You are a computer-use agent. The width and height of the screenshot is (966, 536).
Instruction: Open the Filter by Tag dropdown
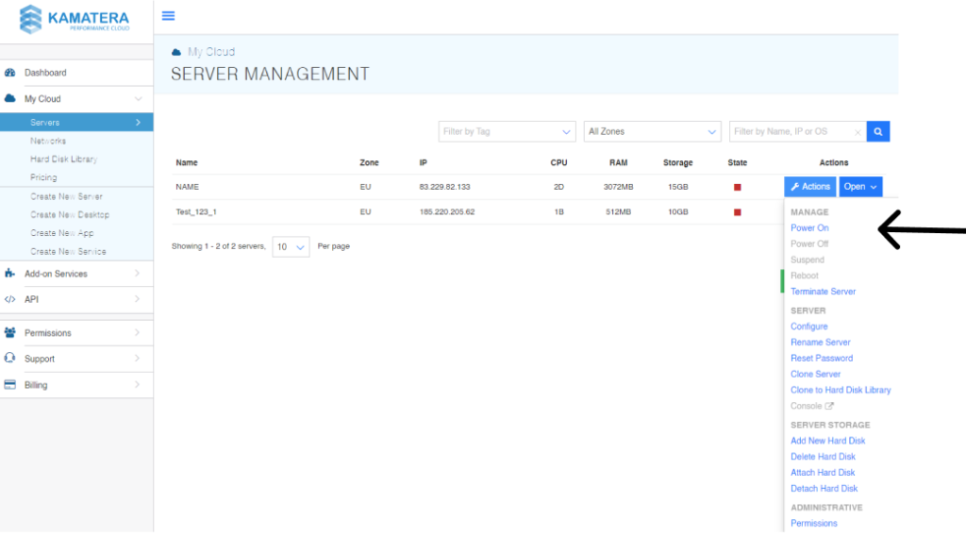507,132
